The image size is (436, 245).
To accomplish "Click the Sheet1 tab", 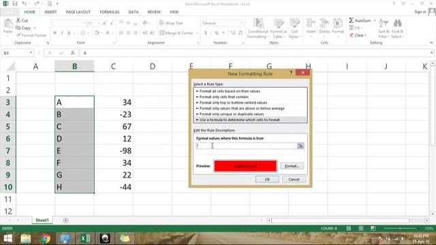I will (42, 220).
